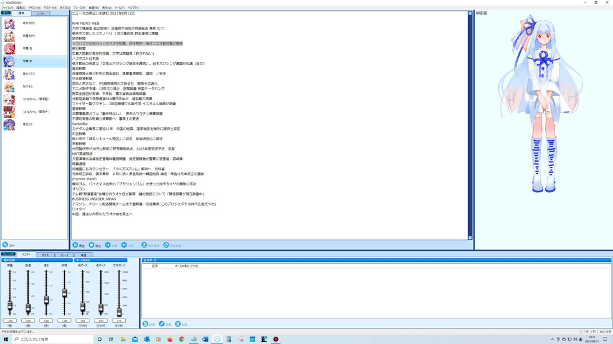Open the 表示 menu

pyautogui.click(x=107, y=8)
